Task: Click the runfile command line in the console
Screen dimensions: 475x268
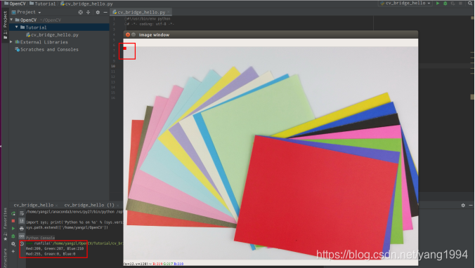Action: [x=74, y=243]
